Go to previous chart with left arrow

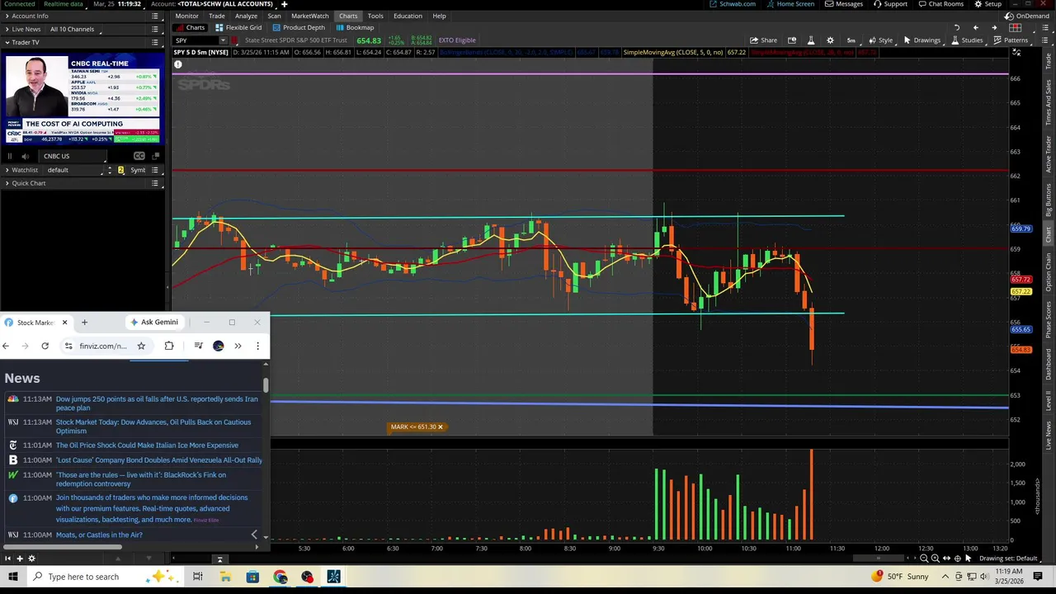tap(976, 28)
